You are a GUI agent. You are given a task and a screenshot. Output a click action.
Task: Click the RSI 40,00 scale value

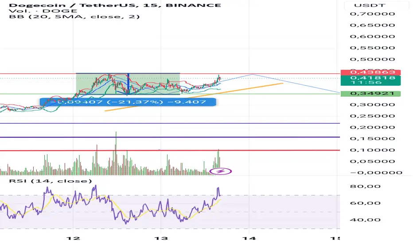[365, 220]
